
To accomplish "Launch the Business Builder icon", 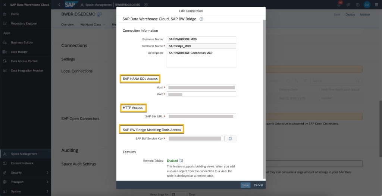I will 4,42.
